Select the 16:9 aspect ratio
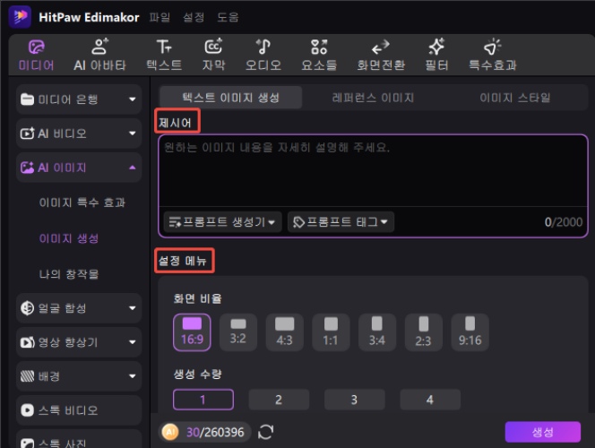 tap(192, 331)
